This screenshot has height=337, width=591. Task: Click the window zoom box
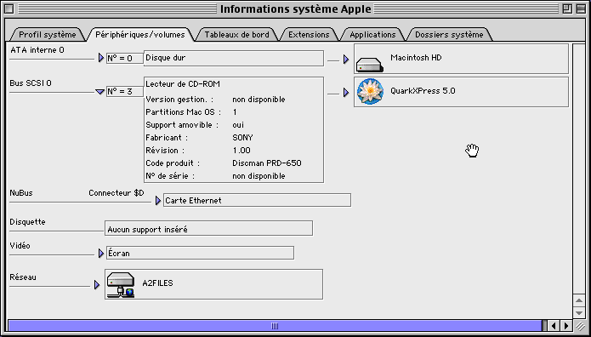pos(567,9)
